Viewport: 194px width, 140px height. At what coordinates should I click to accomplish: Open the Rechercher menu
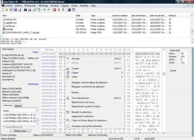(x=30, y=5)
